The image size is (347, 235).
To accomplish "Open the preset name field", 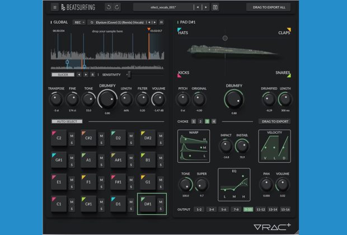I will [x=163, y=7].
